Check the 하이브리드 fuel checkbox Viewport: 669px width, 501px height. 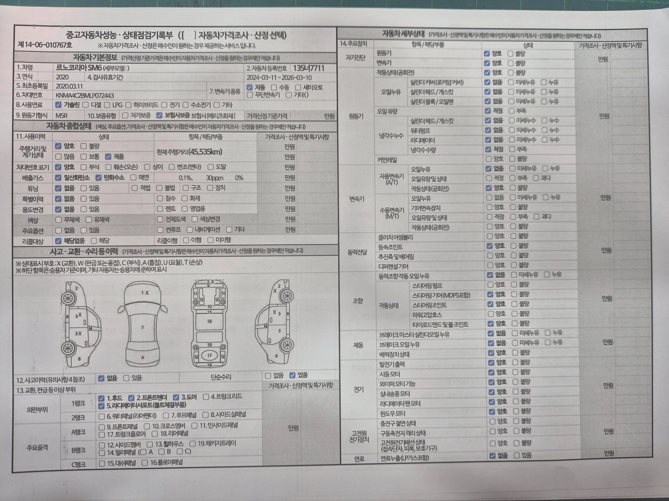128,105
